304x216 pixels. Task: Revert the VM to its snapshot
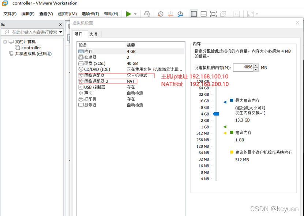[170, 14]
